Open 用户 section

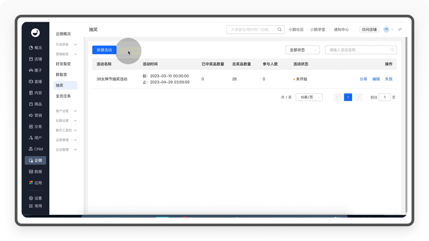[x=35, y=138]
